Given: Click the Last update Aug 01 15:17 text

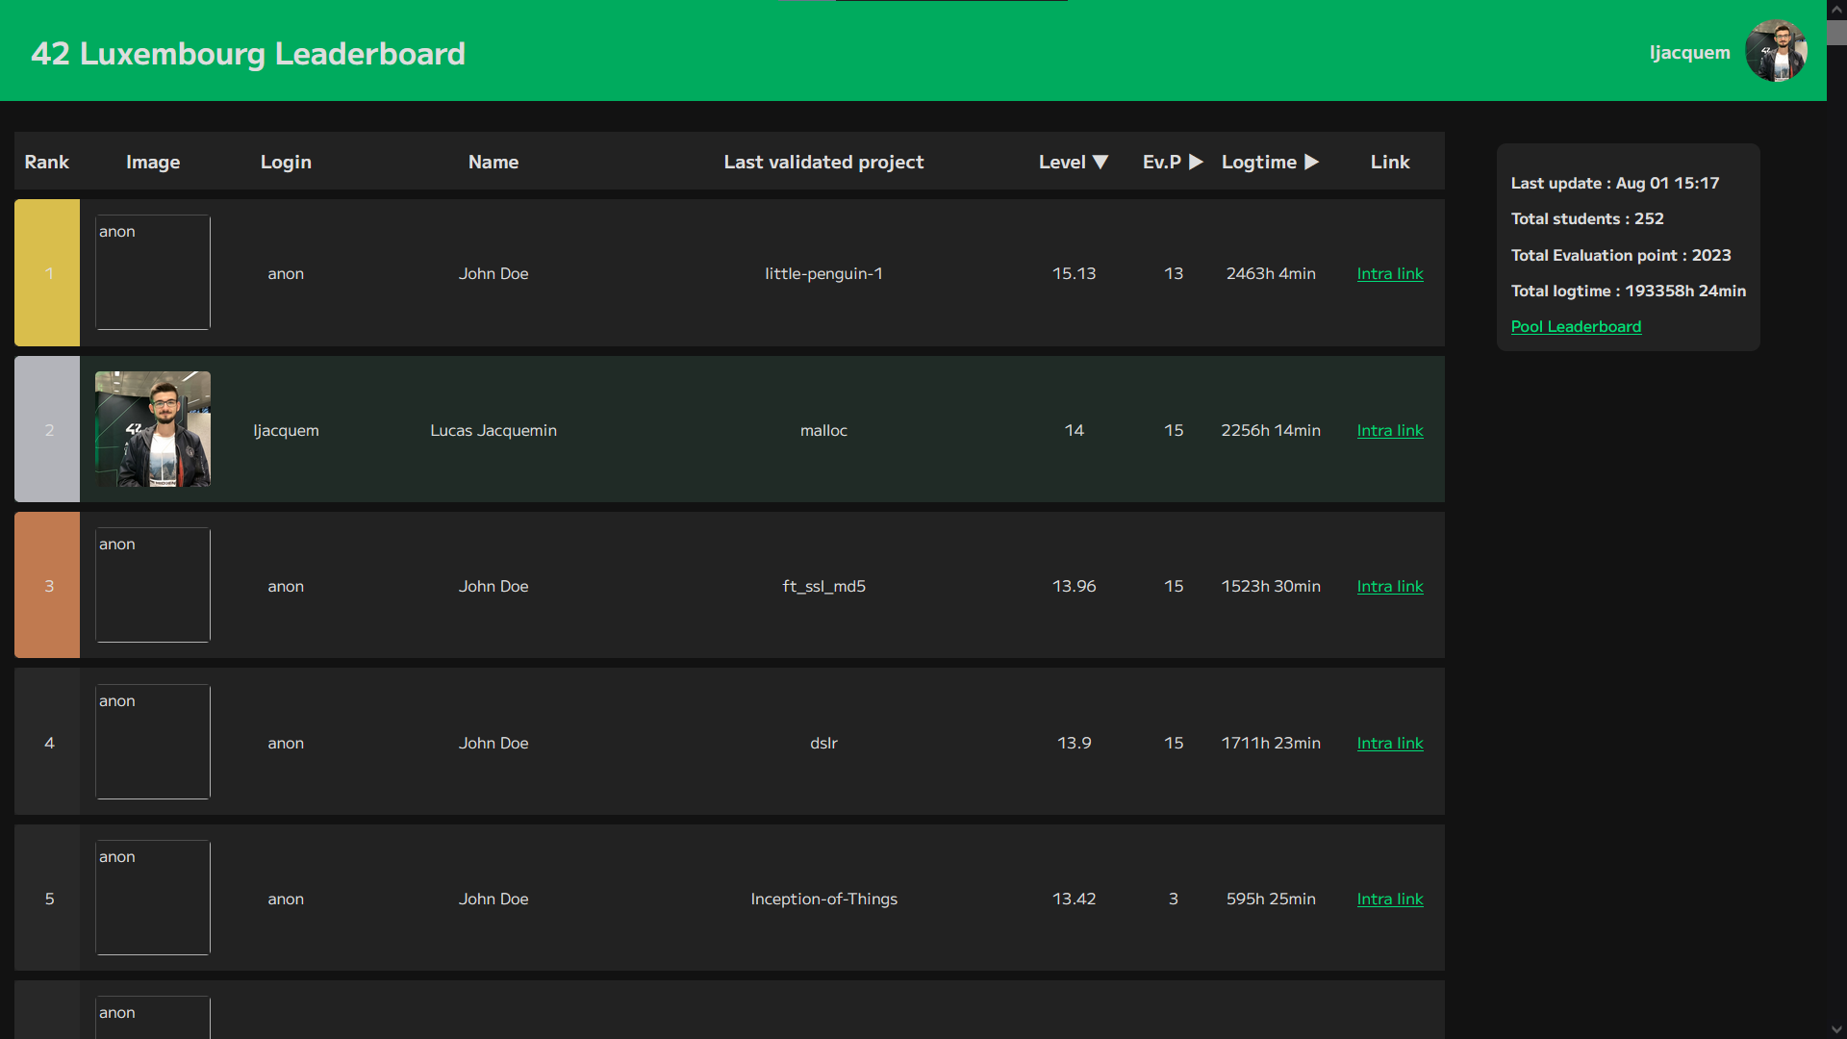Looking at the screenshot, I should pos(1615,183).
